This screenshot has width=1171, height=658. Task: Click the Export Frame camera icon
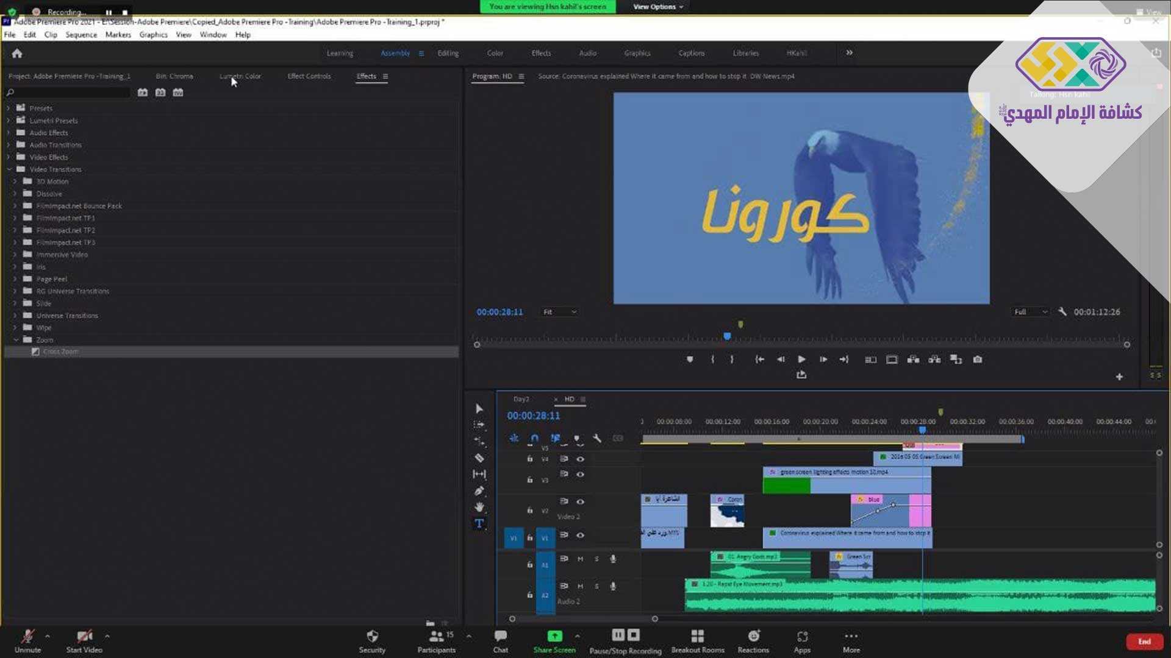pos(978,359)
